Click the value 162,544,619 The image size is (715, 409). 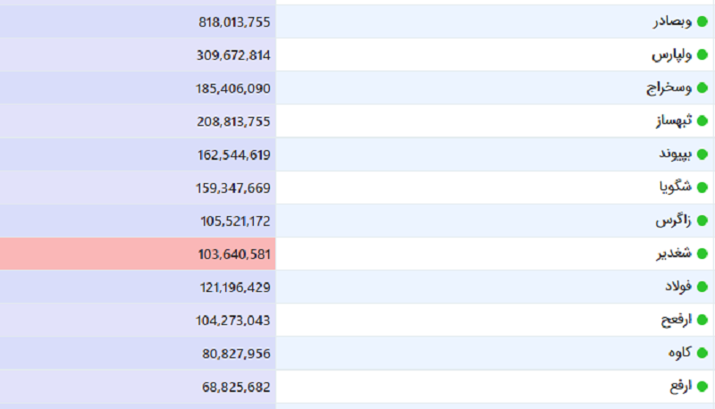click(234, 154)
